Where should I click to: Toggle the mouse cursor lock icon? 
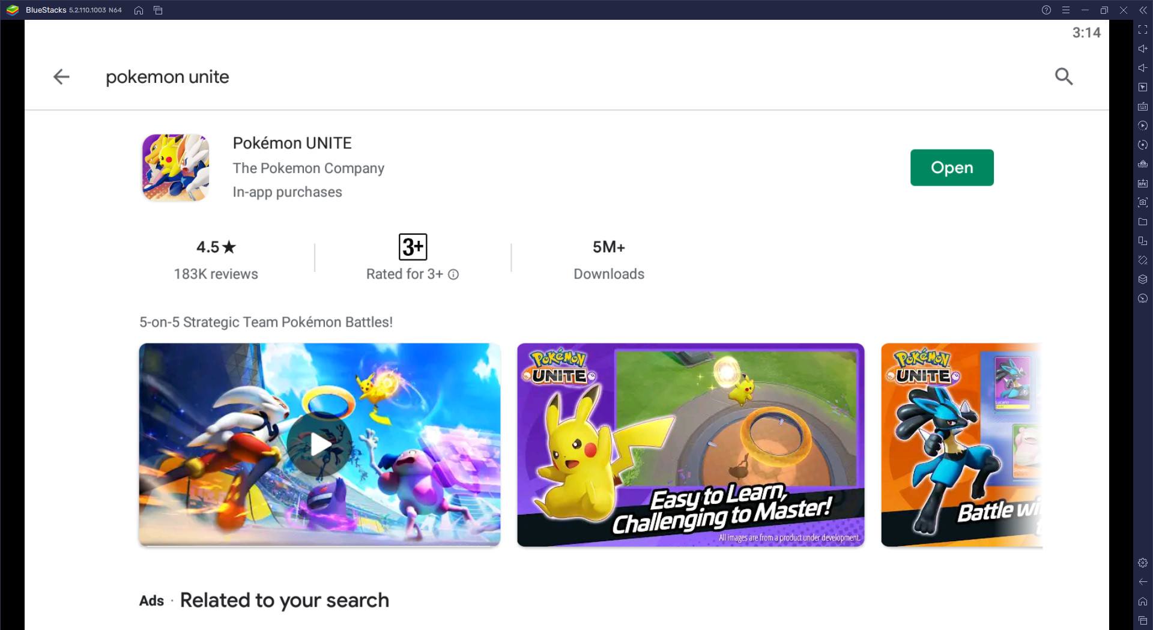pyautogui.click(x=1143, y=87)
